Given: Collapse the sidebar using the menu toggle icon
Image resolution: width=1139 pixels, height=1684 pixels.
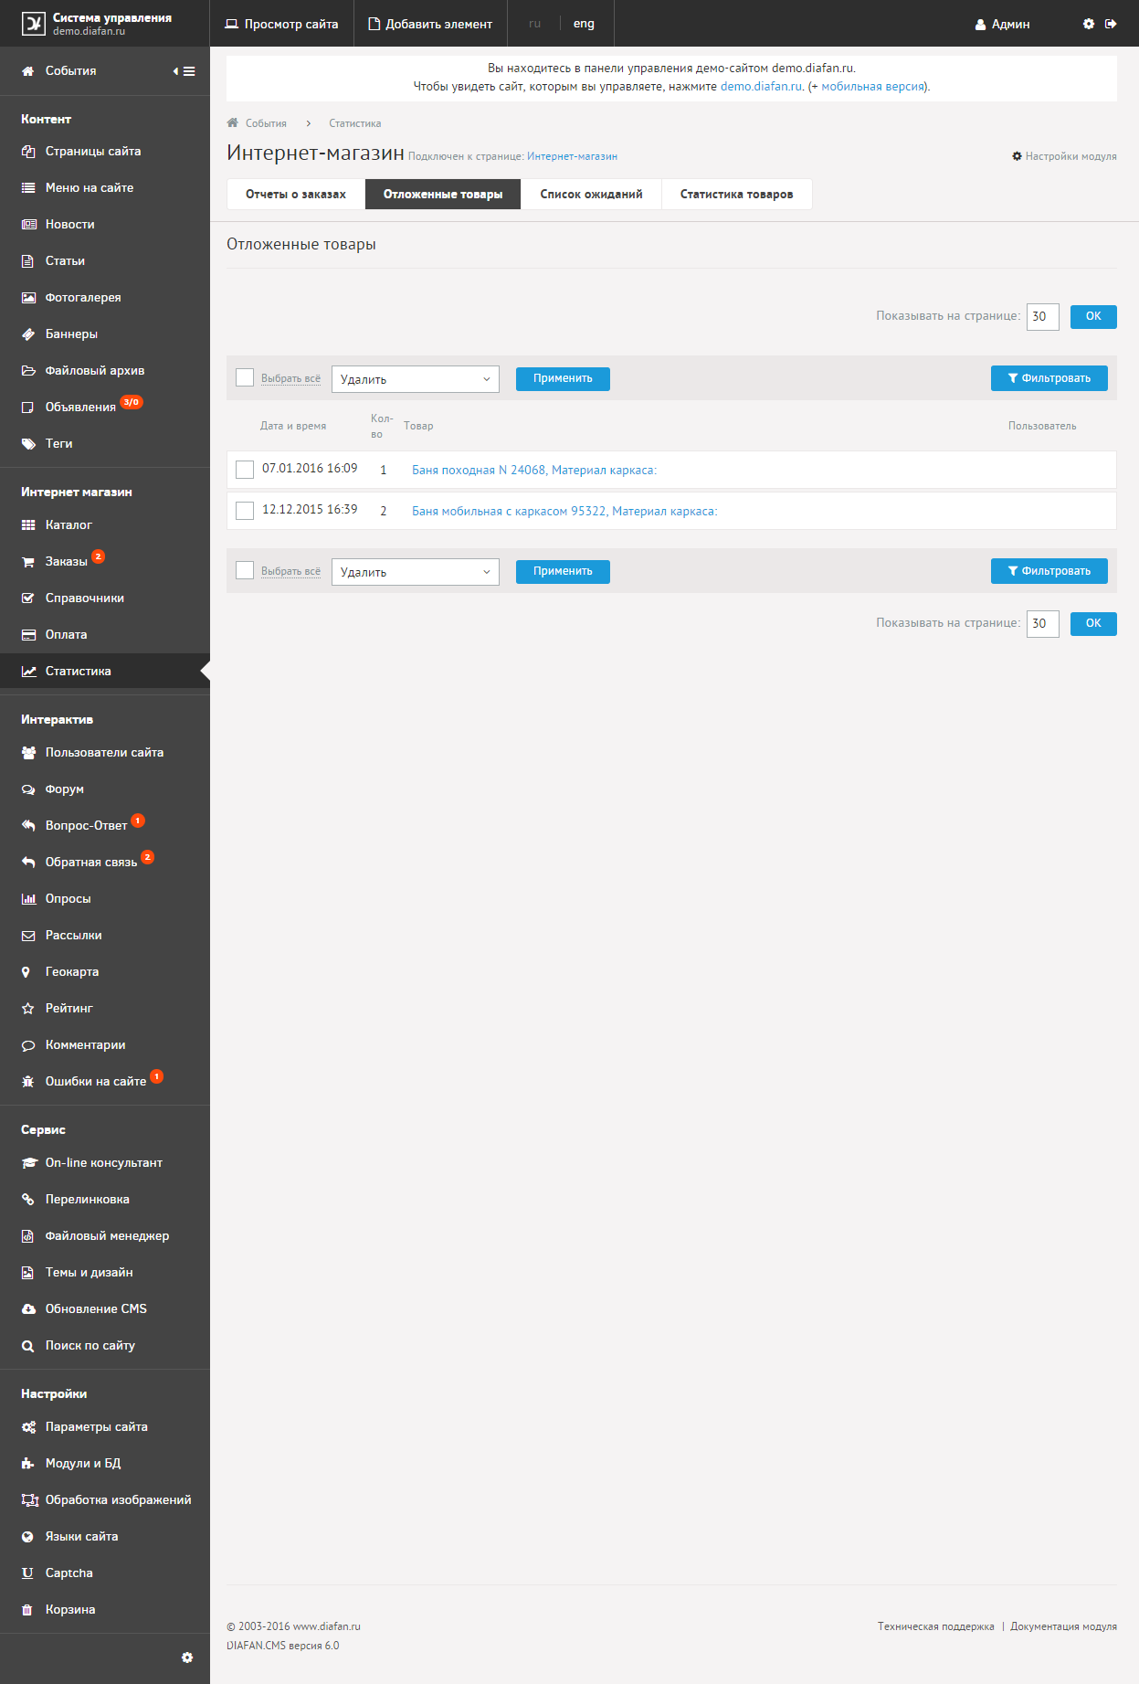Looking at the screenshot, I should [x=184, y=71].
